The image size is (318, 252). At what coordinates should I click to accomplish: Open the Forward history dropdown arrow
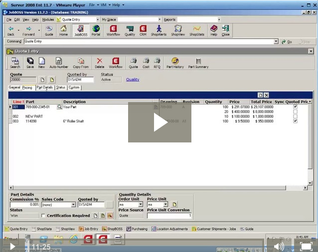[39, 30]
